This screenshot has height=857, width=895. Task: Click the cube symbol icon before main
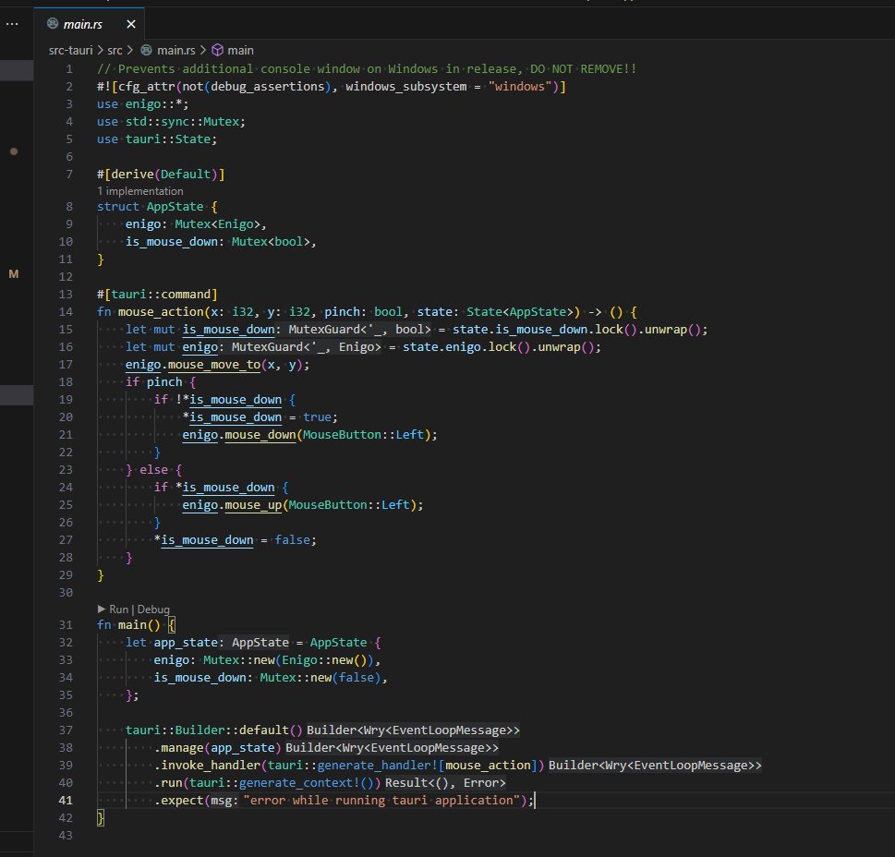tap(217, 50)
